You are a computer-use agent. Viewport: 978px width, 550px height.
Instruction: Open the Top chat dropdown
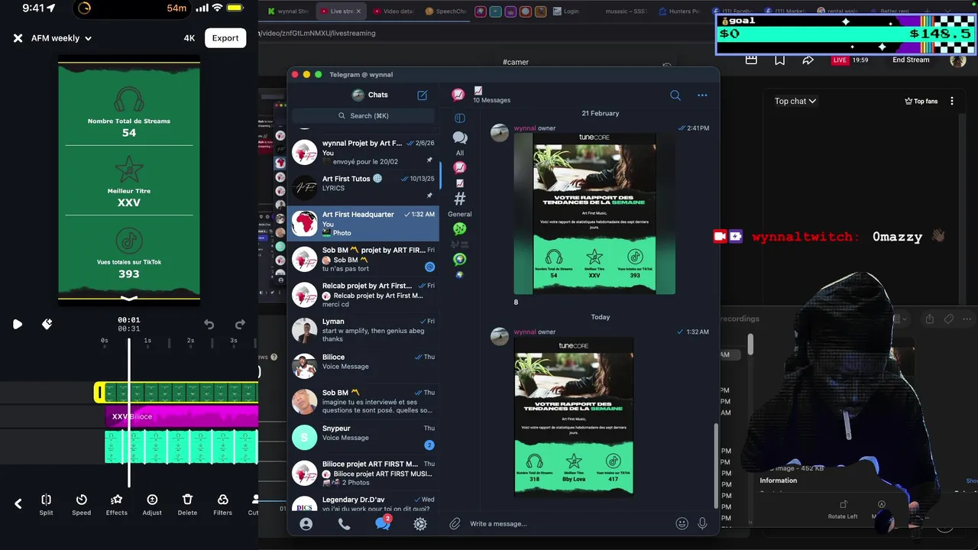(795, 101)
